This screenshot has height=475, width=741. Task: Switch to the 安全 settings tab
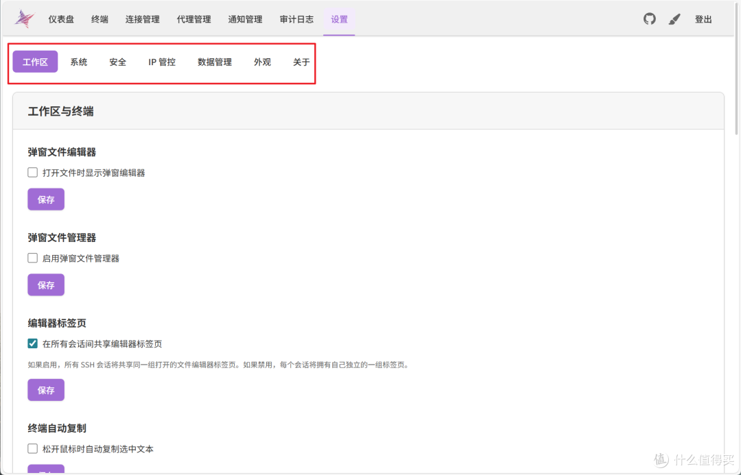[118, 62]
